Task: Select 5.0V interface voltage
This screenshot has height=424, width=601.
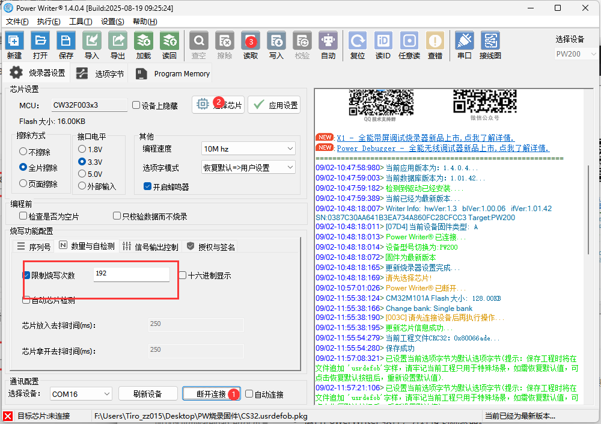Action: coord(82,174)
